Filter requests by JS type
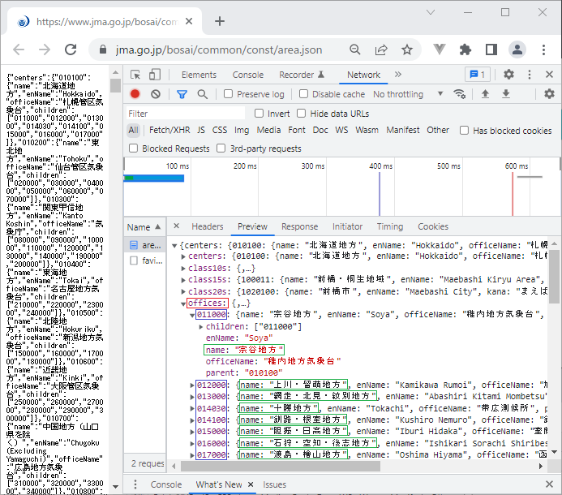562x495 pixels. [201, 130]
